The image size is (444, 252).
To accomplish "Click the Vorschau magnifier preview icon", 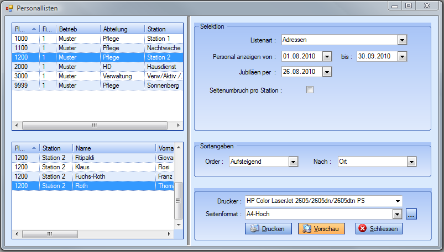I will tap(306, 229).
